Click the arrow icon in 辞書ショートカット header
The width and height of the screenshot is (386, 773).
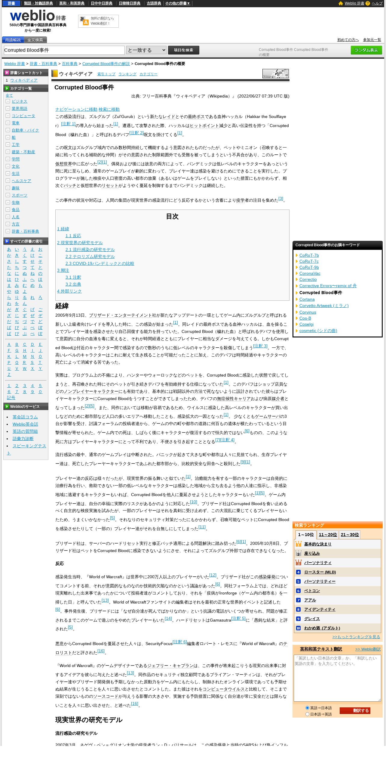[x=7, y=73]
